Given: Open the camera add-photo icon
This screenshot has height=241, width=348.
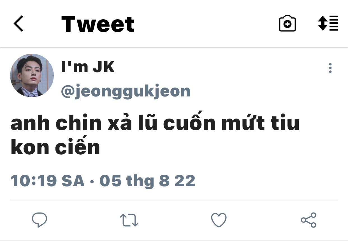Looking at the screenshot, I should [287, 23].
